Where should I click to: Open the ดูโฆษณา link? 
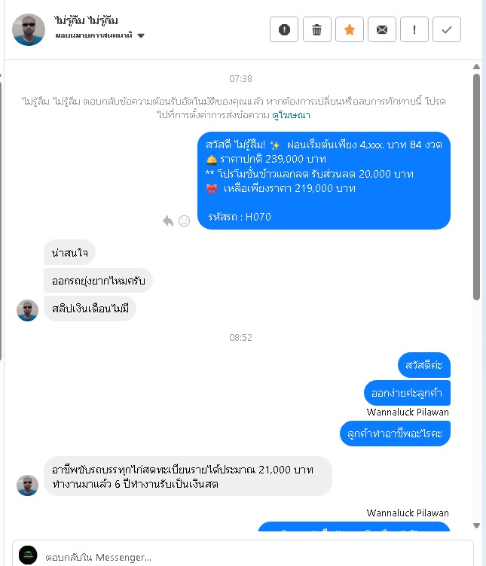(291, 115)
